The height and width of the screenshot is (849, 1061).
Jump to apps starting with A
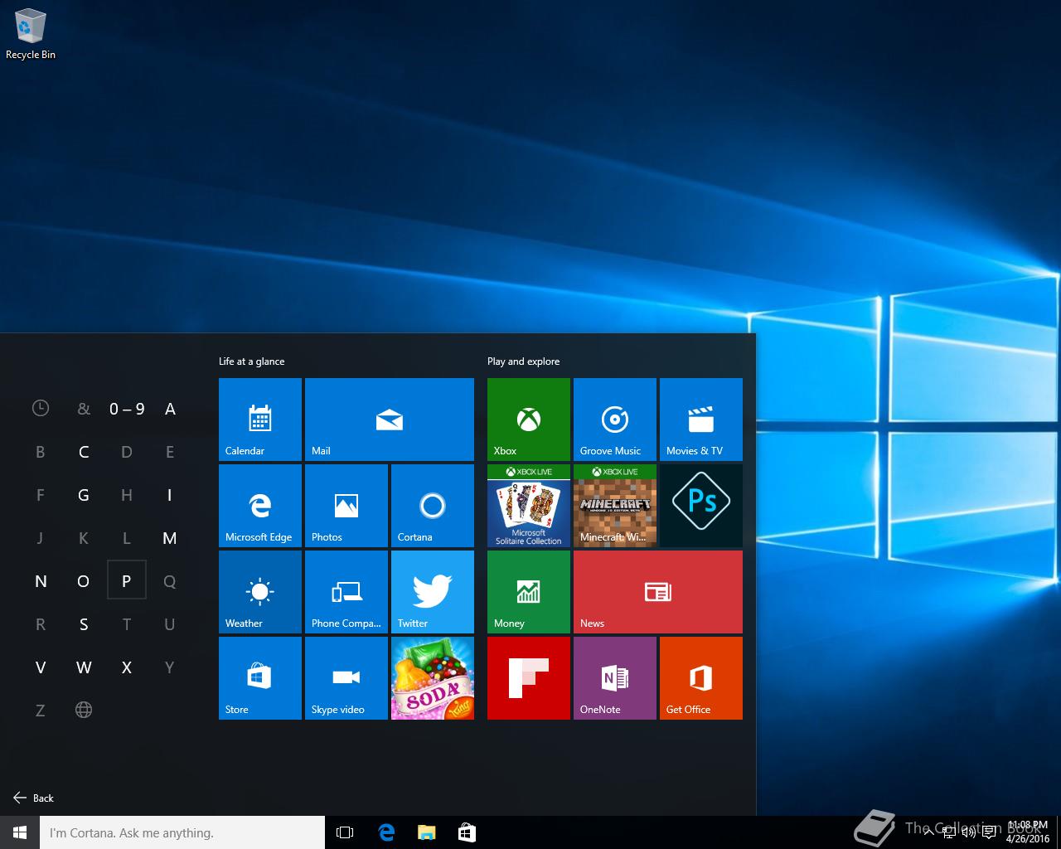[x=170, y=408]
